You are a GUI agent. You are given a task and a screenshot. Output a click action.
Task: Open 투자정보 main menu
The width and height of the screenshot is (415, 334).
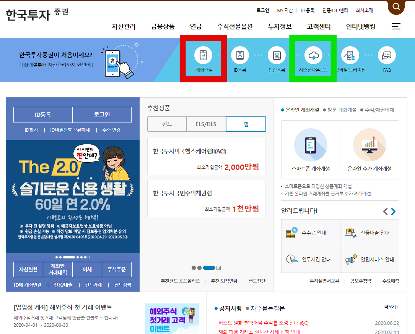(x=280, y=26)
